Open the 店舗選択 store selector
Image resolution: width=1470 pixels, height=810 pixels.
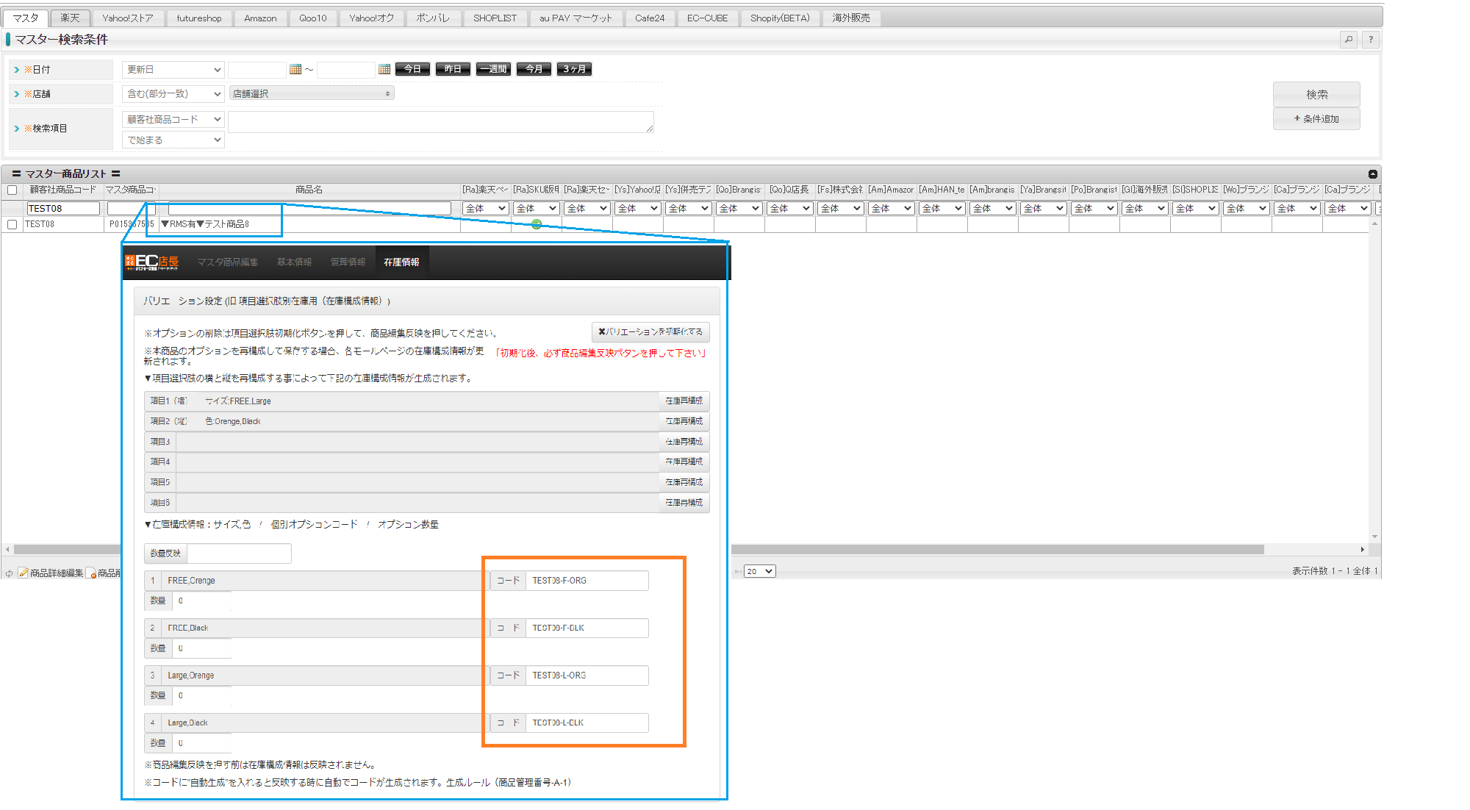[312, 93]
